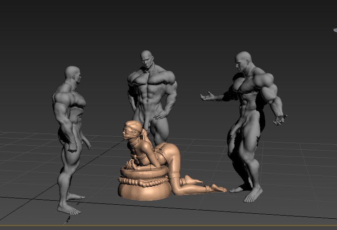Click the right figure's outstretched left hand
337x230 pixels.
tap(208, 96)
